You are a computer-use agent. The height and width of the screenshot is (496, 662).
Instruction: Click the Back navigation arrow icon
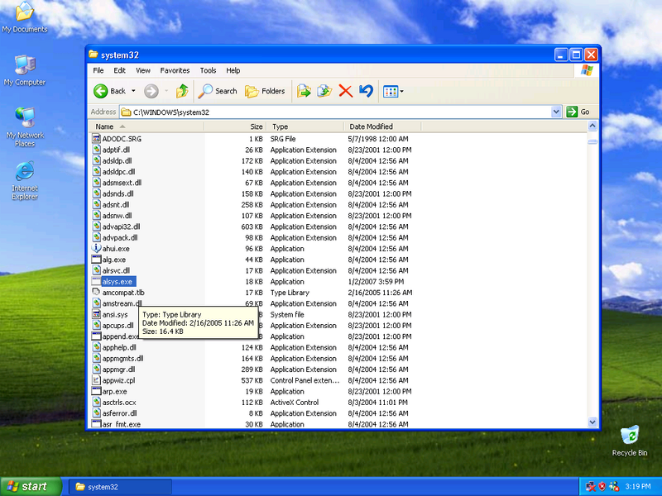click(x=100, y=91)
